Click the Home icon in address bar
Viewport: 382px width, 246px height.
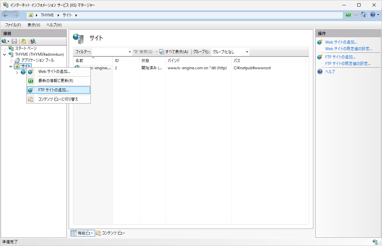(364, 15)
